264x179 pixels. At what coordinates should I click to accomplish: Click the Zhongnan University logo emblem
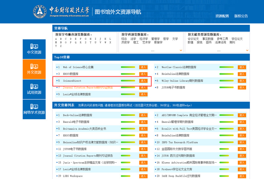pyautogui.click(x=40, y=12)
